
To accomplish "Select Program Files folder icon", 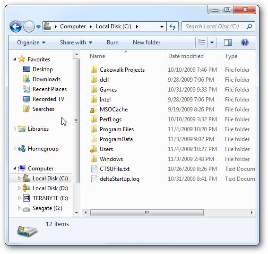I will click(x=94, y=129).
